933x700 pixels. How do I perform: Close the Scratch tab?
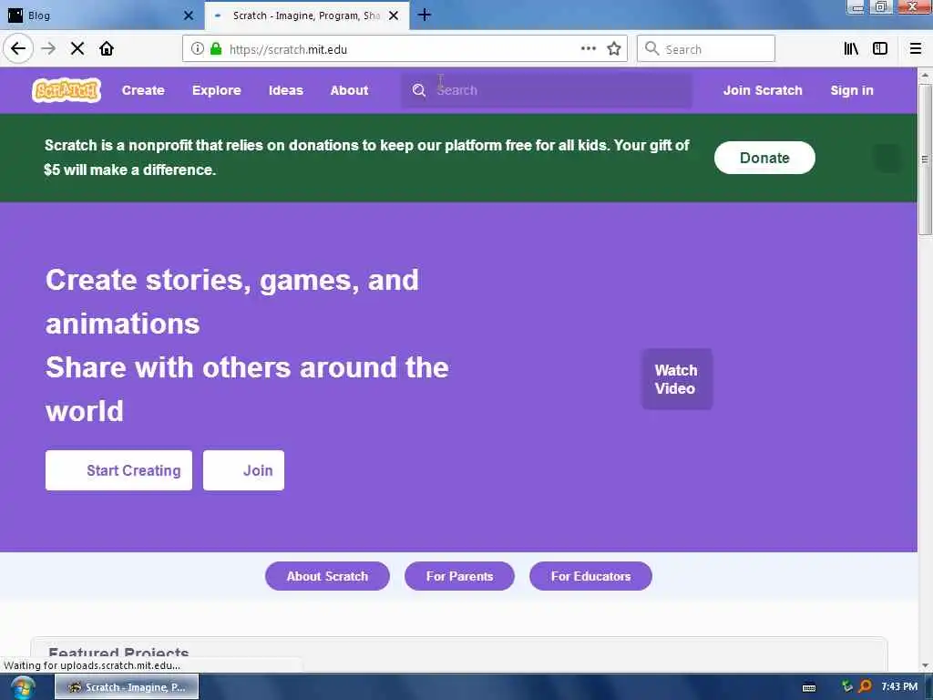[394, 15]
